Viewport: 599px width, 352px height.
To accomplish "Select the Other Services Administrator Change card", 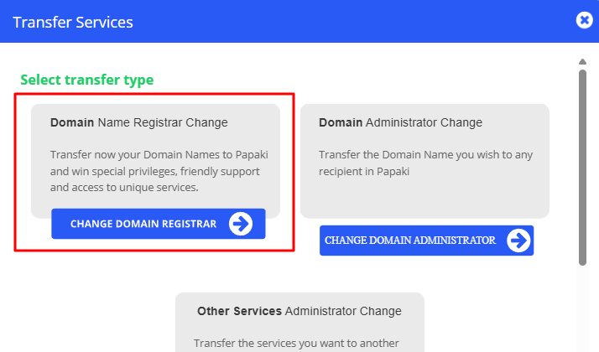I will 299,323.
